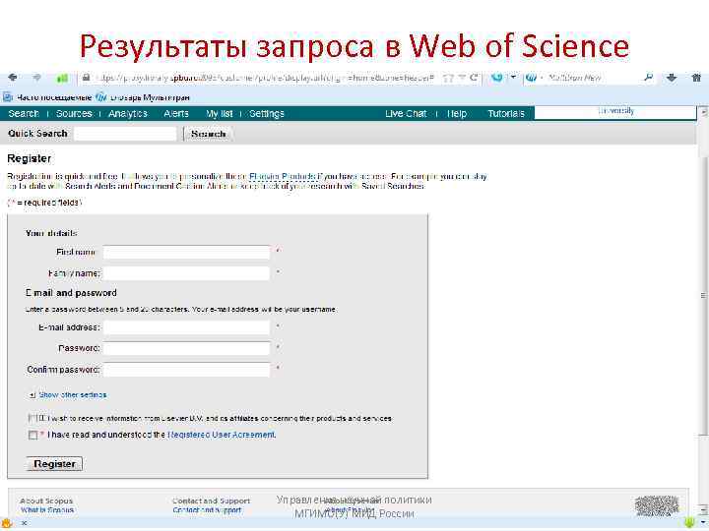
Task: Open the What is Scopus footer link
Action: 47,510
